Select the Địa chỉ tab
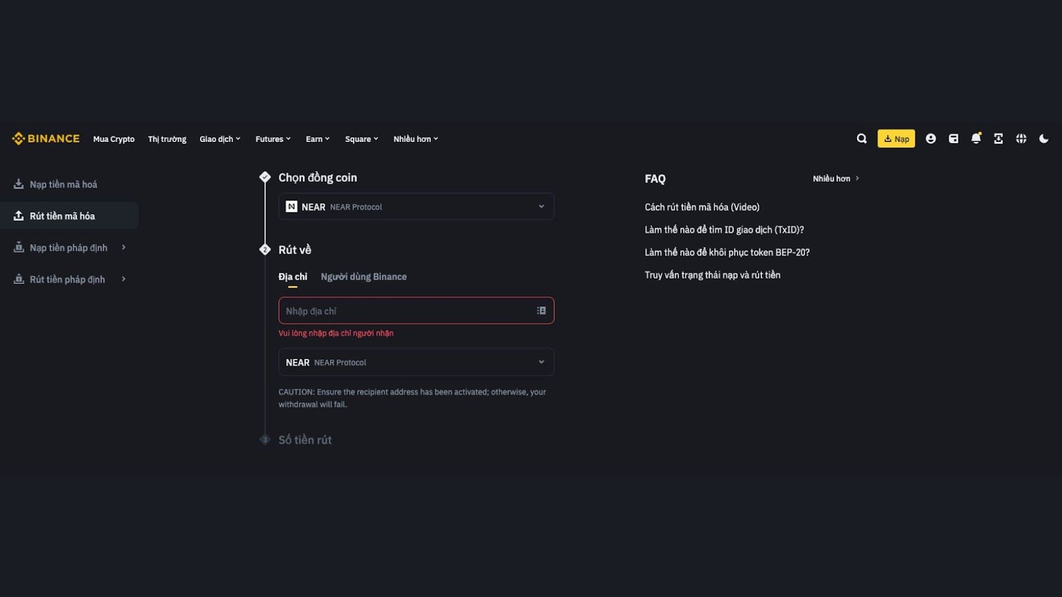 [293, 277]
